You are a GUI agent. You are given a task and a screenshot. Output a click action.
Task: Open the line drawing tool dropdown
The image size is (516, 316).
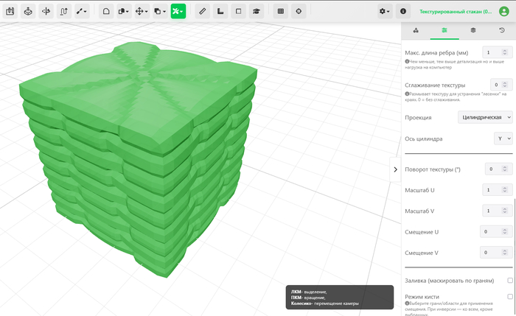pos(82,11)
